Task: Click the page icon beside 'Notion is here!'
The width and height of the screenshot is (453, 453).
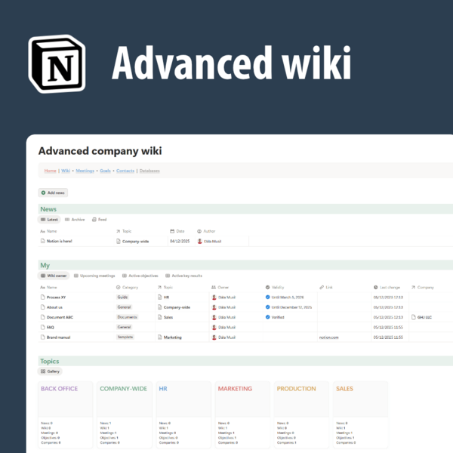Action: click(x=43, y=241)
